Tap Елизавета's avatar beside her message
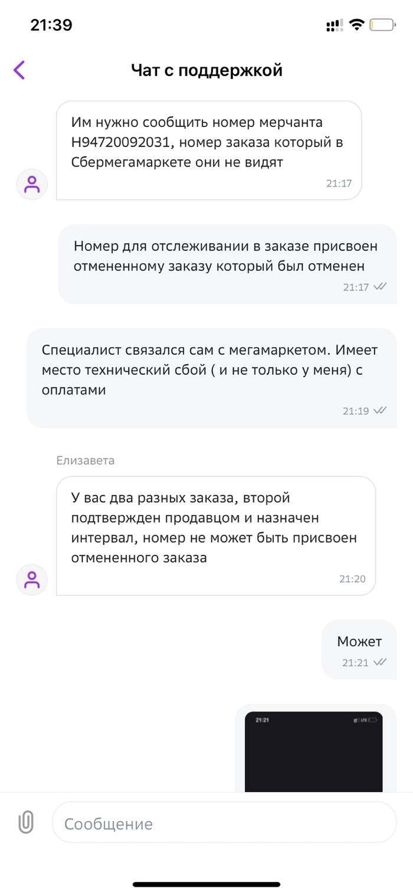 (32, 579)
